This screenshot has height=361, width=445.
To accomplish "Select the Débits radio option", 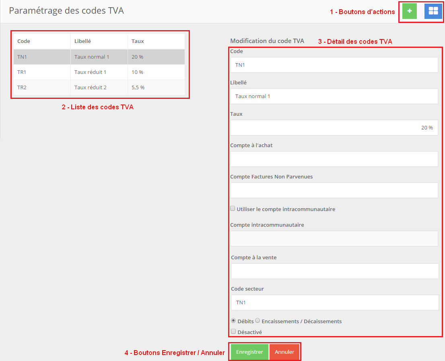I will point(233,321).
